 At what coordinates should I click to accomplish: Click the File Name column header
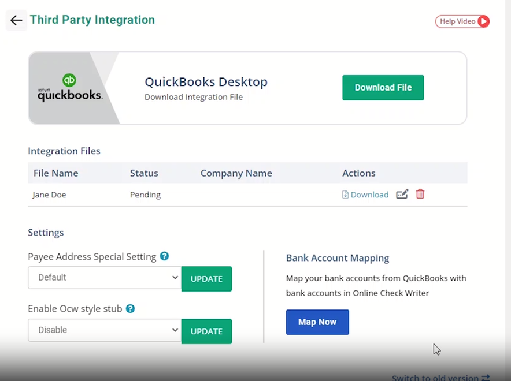click(x=55, y=173)
